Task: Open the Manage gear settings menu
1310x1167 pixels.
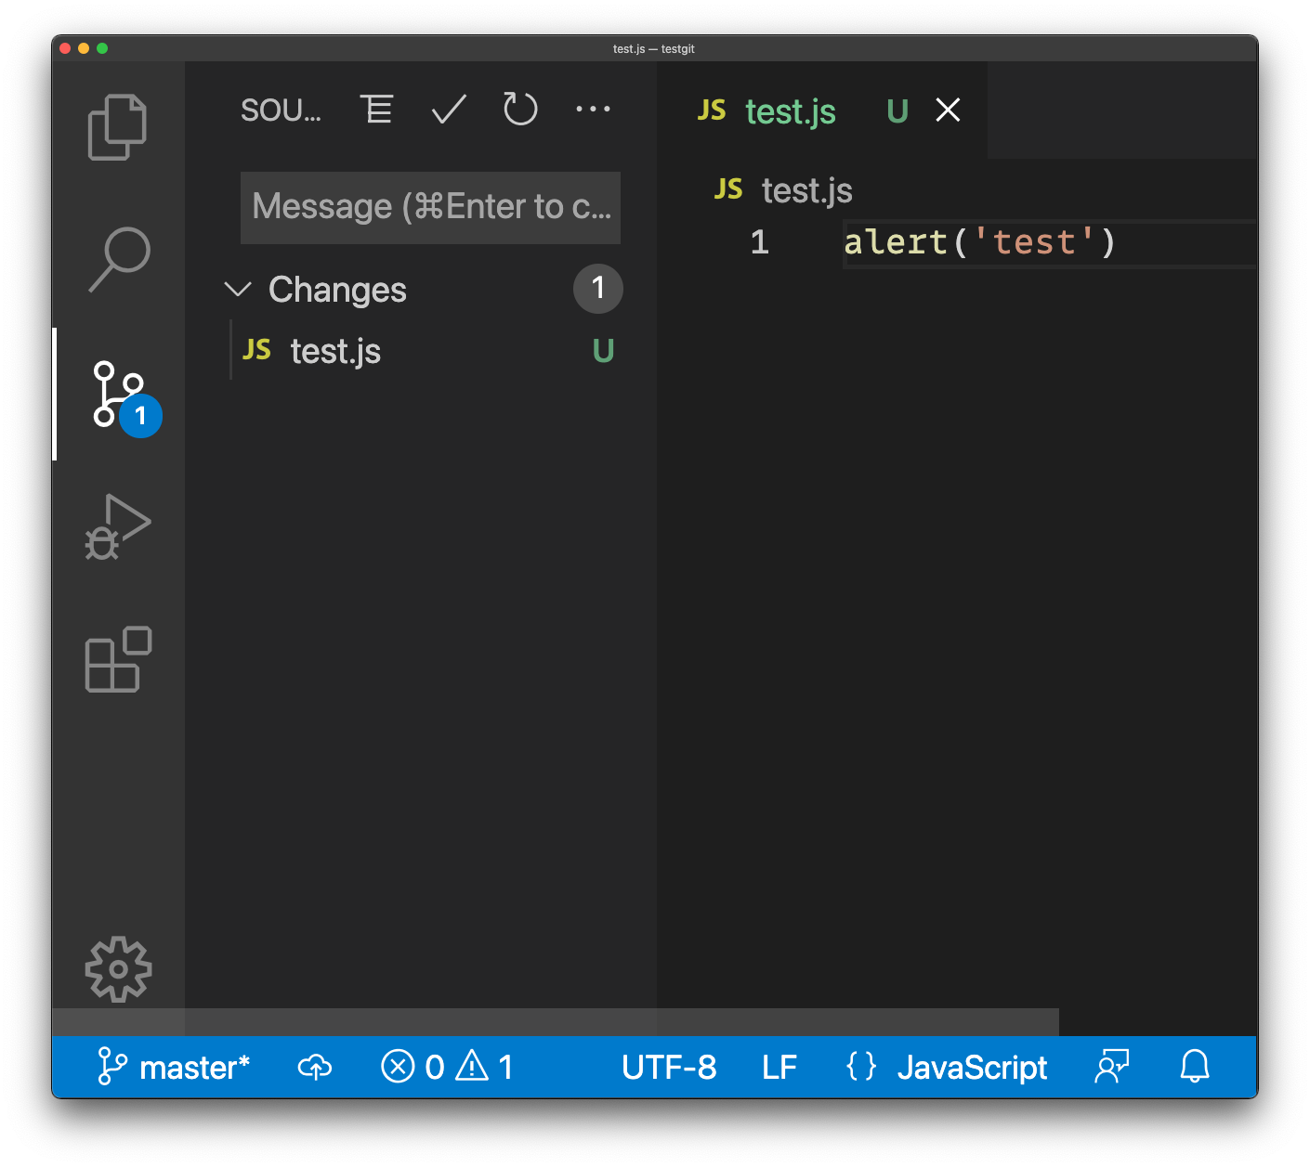Action: 118,969
